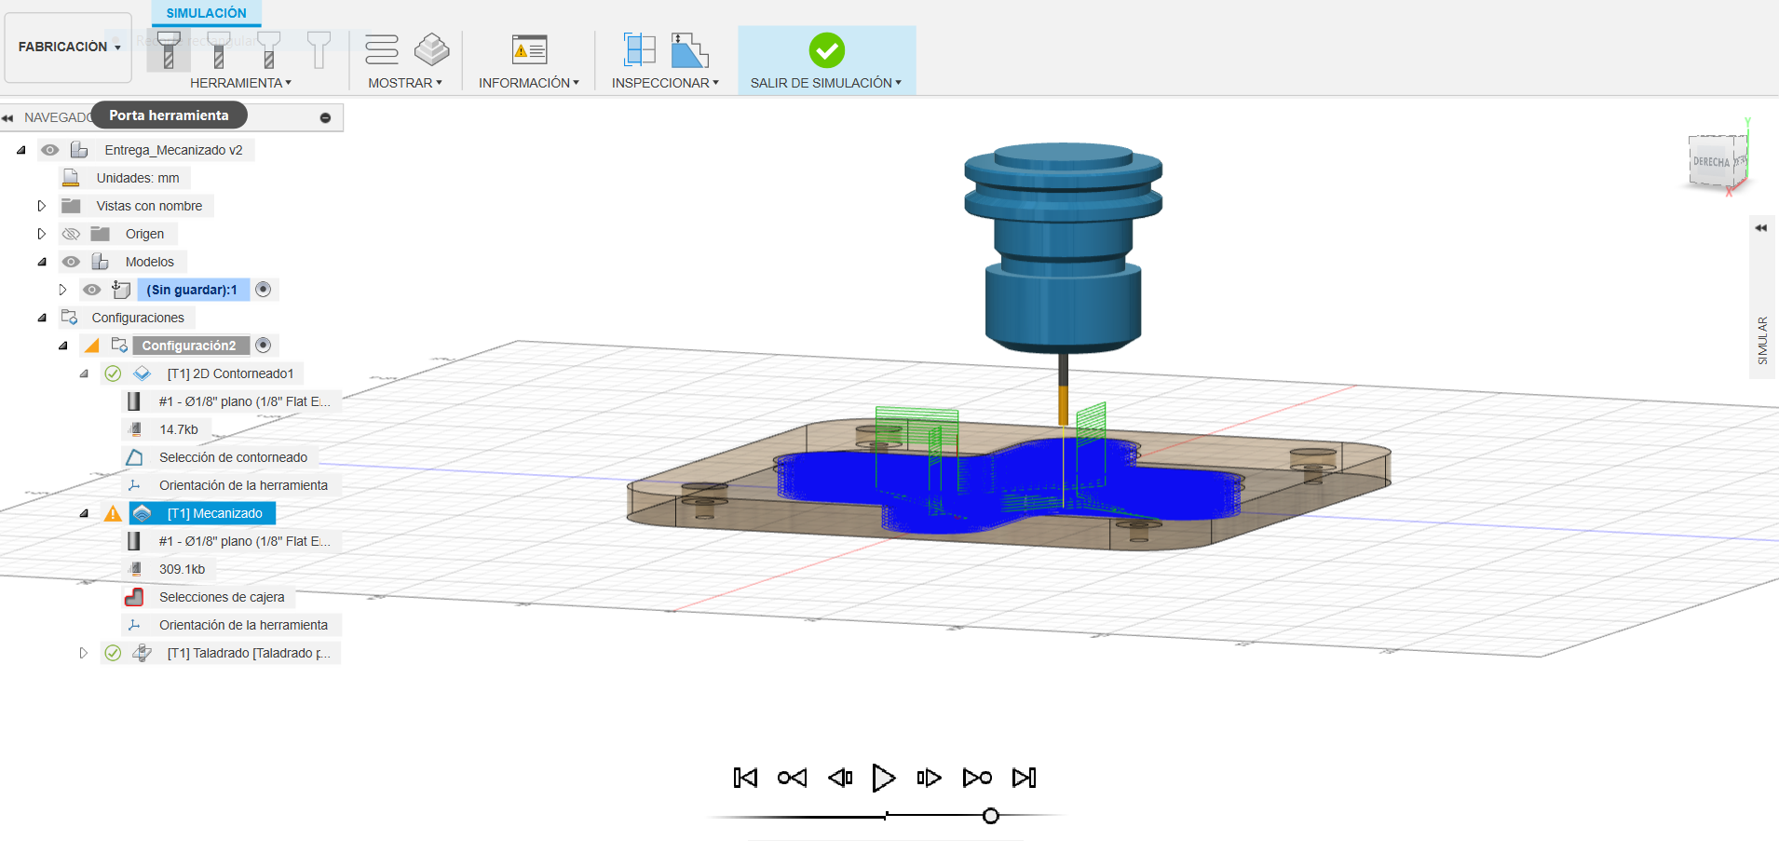The height and width of the screenshot is (841, 1779).
Task: Expand the Taladrado operation node
Action: click(83, 653)
